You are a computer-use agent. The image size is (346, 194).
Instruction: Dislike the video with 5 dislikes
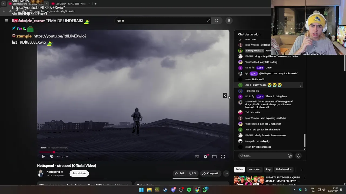coord(192,174)
